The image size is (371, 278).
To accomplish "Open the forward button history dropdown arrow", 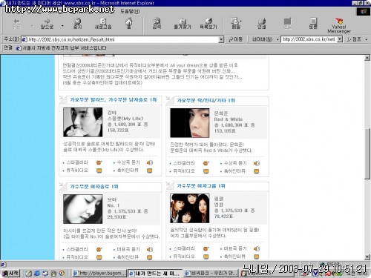I will point(62,26).
